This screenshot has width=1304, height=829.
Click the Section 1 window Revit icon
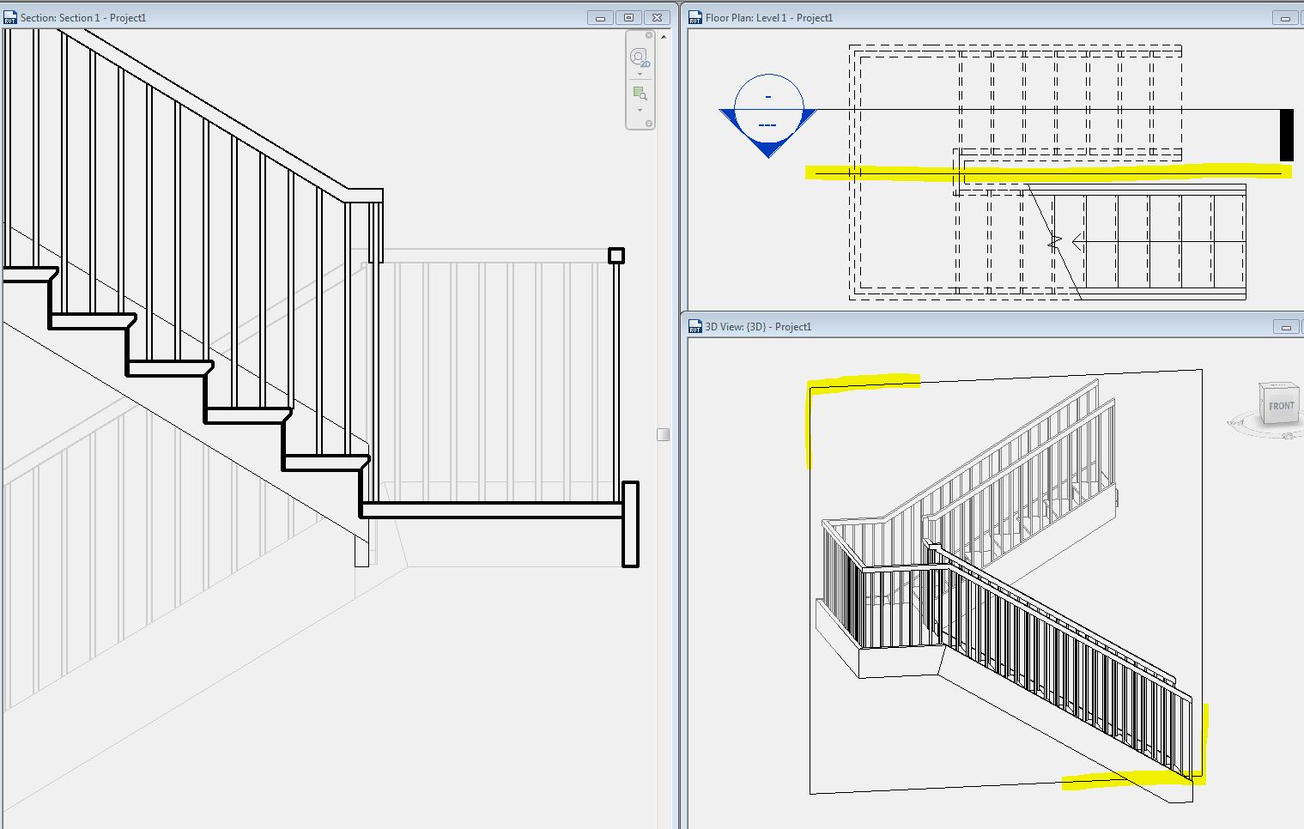[10, 17]
